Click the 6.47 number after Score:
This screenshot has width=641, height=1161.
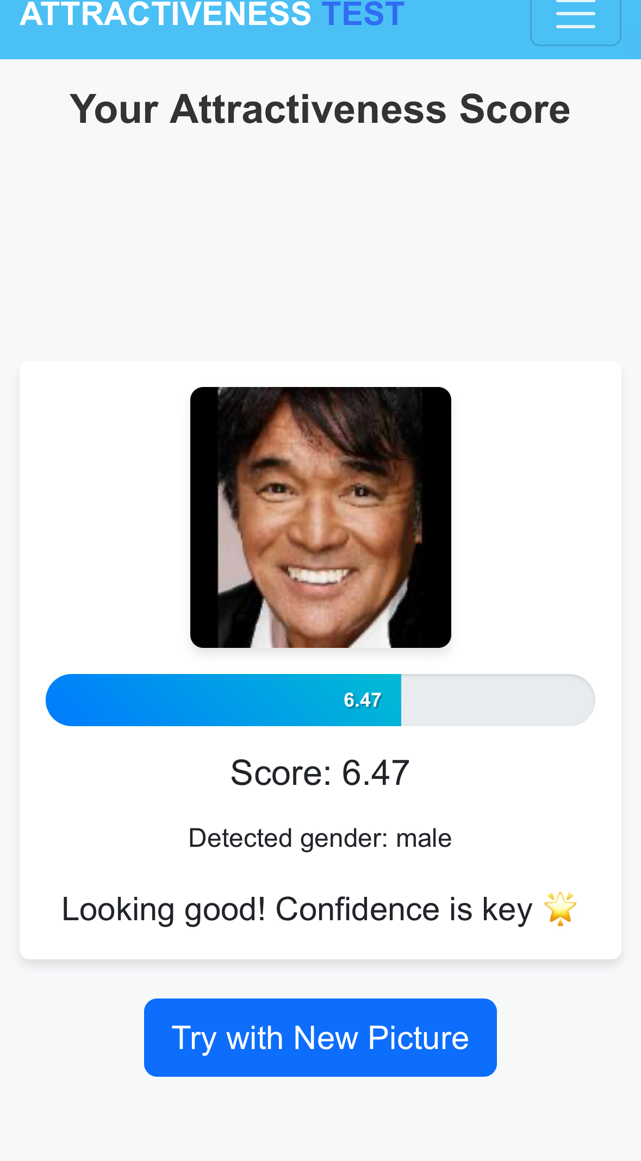[x=375, y=772]
